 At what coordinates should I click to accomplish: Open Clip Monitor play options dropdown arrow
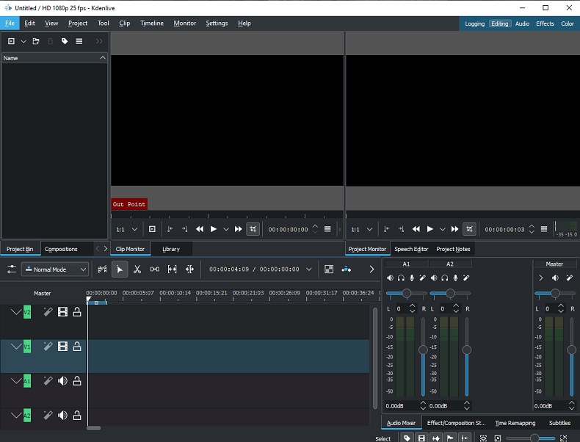(226, 229)
